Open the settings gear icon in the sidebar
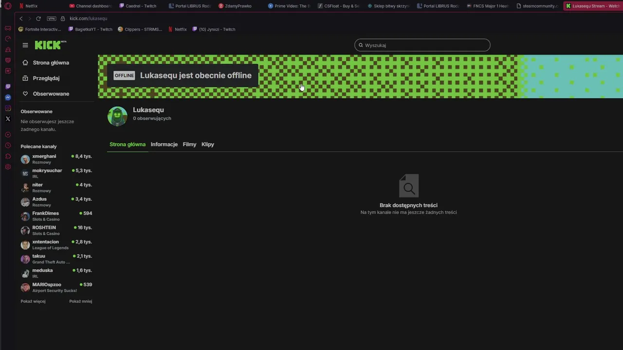623x350 pixels. click(8, 167)
